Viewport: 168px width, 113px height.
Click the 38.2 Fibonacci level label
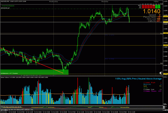coord(162,63)
